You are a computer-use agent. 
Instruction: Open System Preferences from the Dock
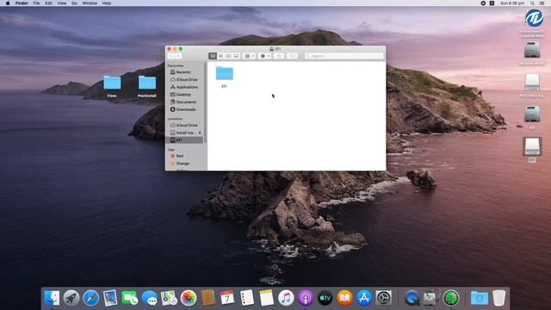click(384, 298)
